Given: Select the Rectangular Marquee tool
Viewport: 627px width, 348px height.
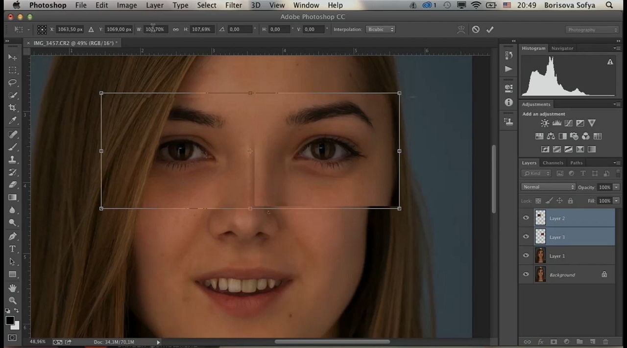Looking at the screenshot, I should click(13, 70).
